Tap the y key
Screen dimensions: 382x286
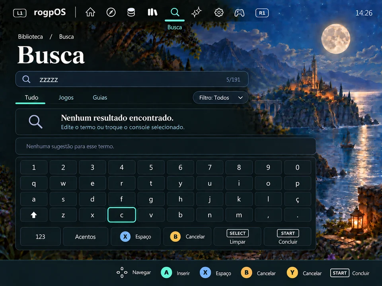(180, 183)
